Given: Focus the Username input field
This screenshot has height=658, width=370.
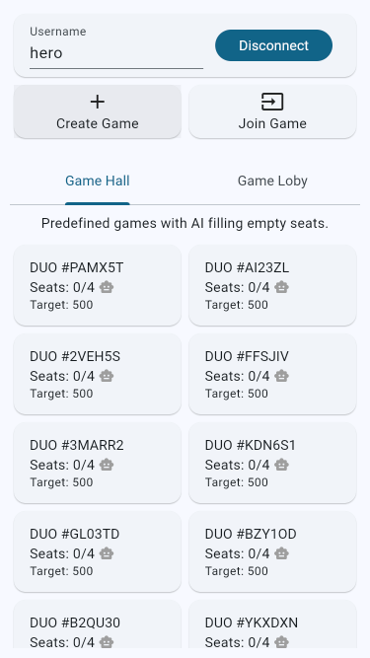Looking at the screenshot, I should pyautogui.click(x=116, y=53).
